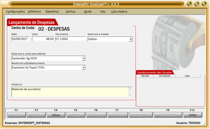The width and height of the screenshot is (210, 129).
Task: Click the Ver Detalhes button
Action: pyautogui.click(x=168, y=115)
